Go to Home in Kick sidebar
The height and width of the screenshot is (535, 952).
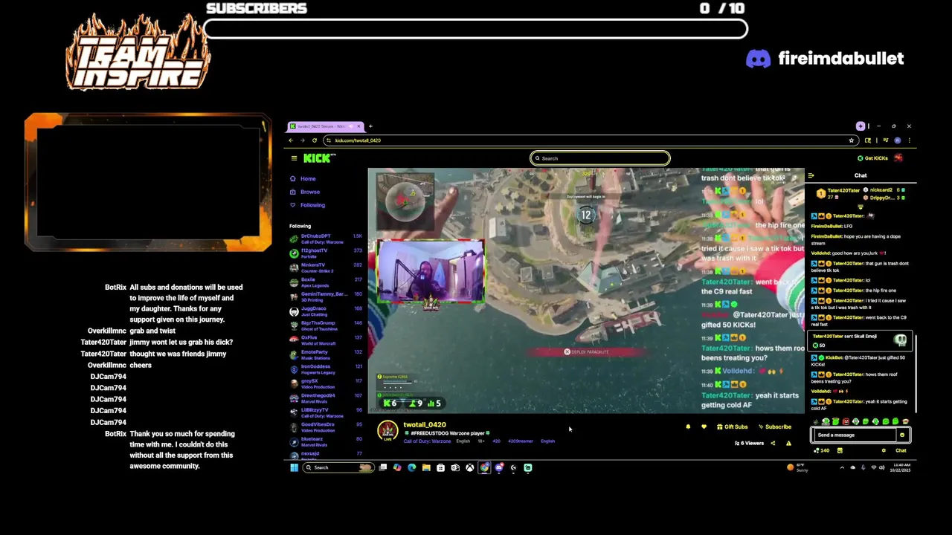[x=303, y=178]
